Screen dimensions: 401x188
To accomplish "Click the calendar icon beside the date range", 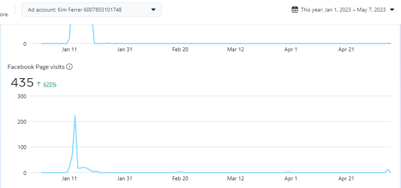I will [x=294, y=10].
